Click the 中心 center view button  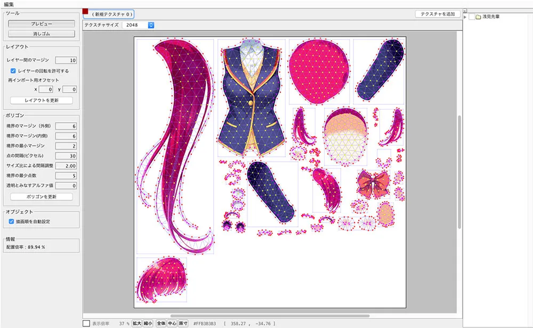[172, 323]
